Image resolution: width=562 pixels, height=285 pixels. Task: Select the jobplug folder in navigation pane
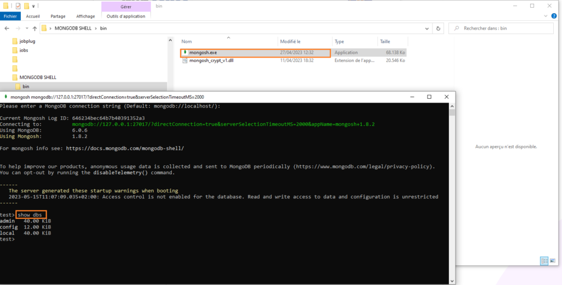point(27,41)
